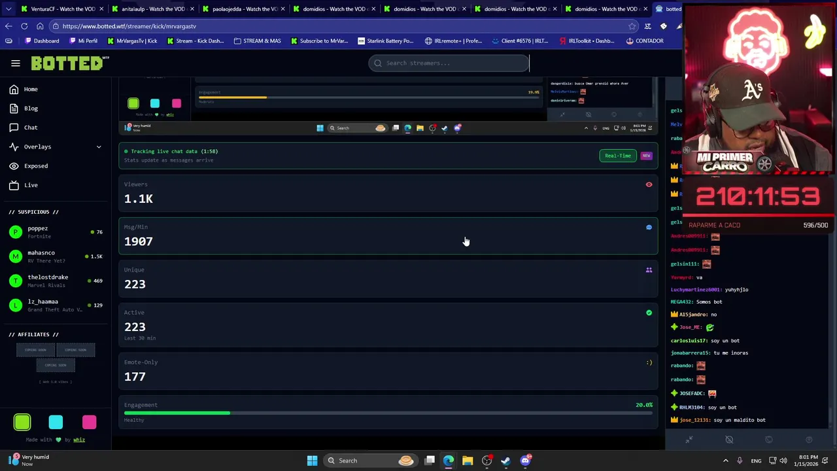Image resolution: width=837 pixels, height=471 pixels.
Task: Reload the page with refresh icon
Action: 24,26
